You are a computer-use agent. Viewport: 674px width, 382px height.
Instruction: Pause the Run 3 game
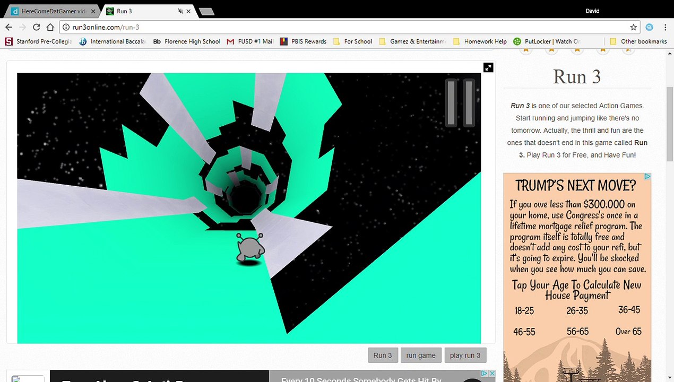coord(460,103)
